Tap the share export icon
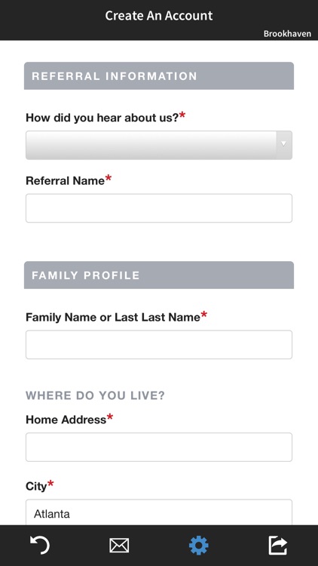This screenshot has height=566, width=318. (278, 545)
